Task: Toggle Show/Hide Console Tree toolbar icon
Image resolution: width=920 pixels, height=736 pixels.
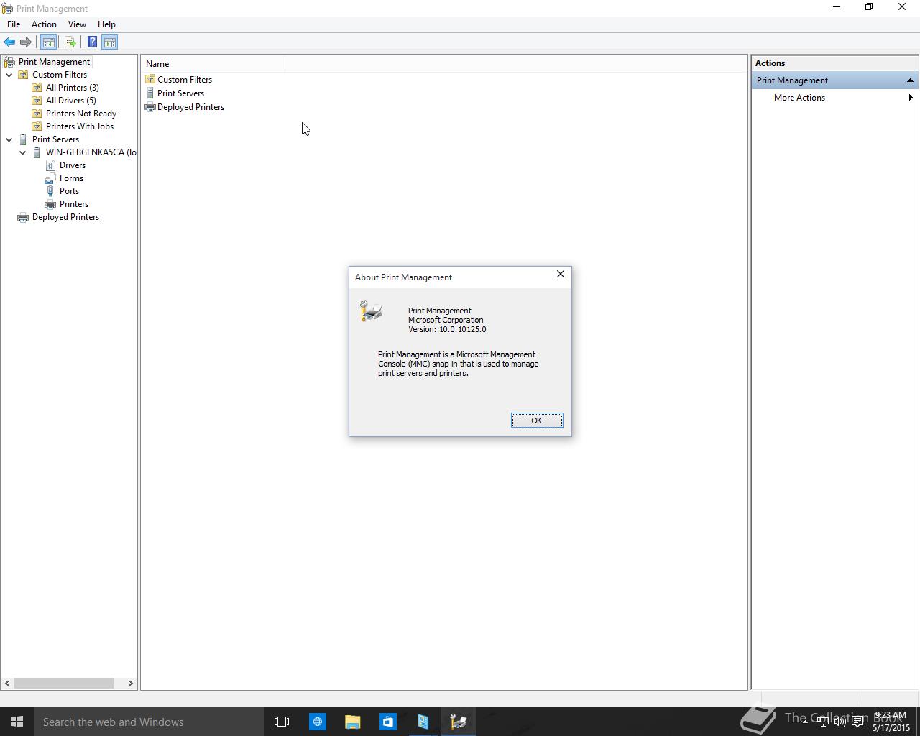Action: [48, 42]
